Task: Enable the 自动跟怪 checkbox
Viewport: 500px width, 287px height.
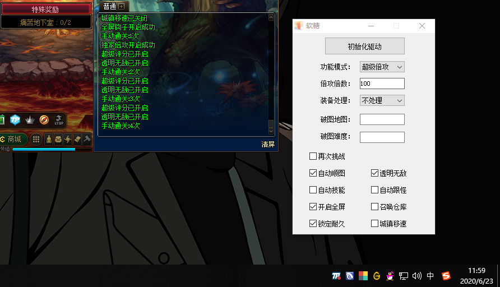Action: 374,190
